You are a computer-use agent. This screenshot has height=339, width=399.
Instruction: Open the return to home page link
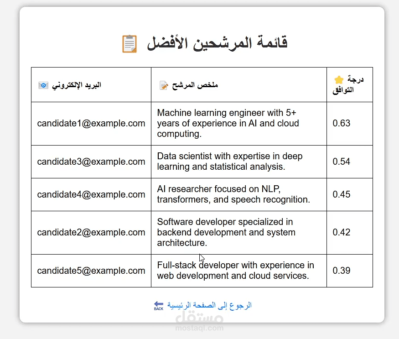click(x=209, y=305)
